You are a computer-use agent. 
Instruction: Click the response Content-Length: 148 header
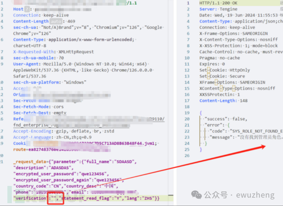[x=224, y=101]
